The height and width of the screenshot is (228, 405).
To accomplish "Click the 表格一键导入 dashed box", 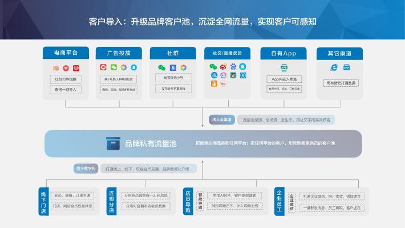I will (x=66, y=90).
